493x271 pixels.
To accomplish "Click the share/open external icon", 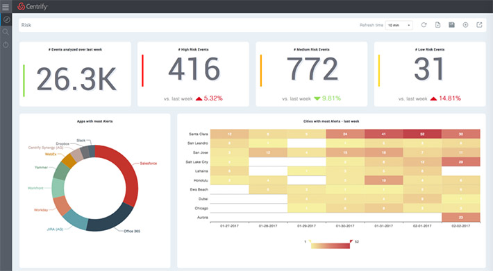I will 479,25.
